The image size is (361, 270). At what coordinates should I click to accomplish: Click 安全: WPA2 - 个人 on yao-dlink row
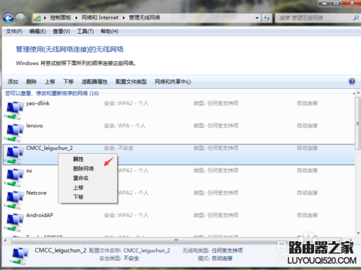(126, 103)
